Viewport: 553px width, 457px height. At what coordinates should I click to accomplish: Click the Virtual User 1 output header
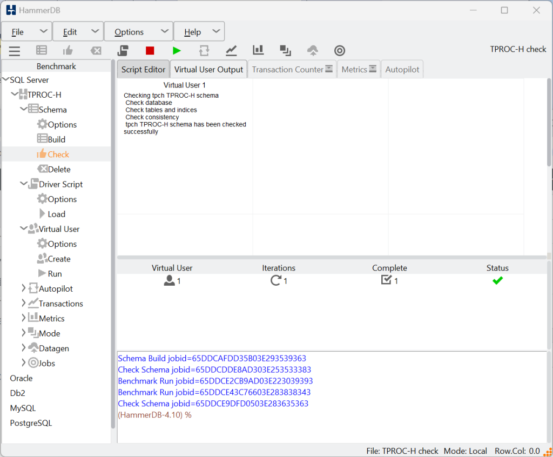click(185, 85)
